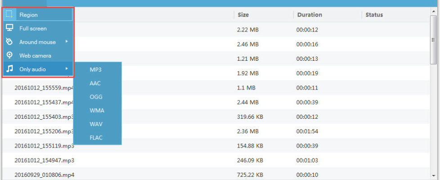The width and height of the screenshot is (440, 180).
Task: Click the Around mouse cursor icon
Action: click(9, 42)
